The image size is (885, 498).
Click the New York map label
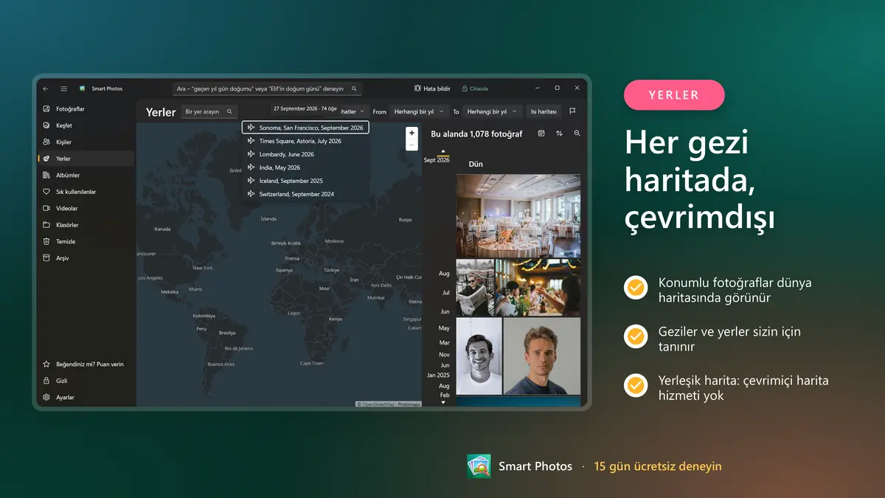[x=203, y=268]
